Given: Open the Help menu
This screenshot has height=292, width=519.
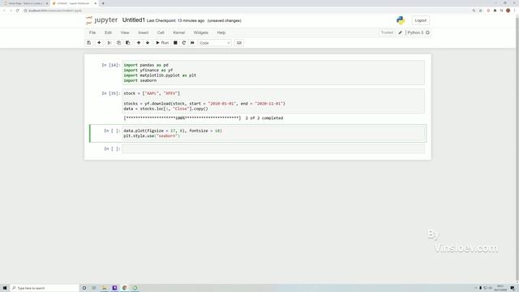Looking at the screenshot, I should pyautogui.click(x=221, y=32).
